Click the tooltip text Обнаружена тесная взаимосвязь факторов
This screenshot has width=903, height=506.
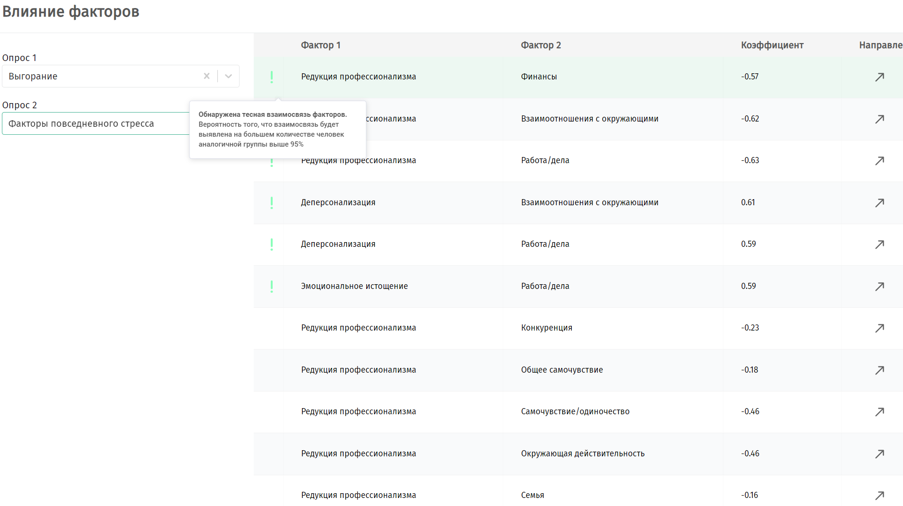pyautogui.click(x=273, y=114)
